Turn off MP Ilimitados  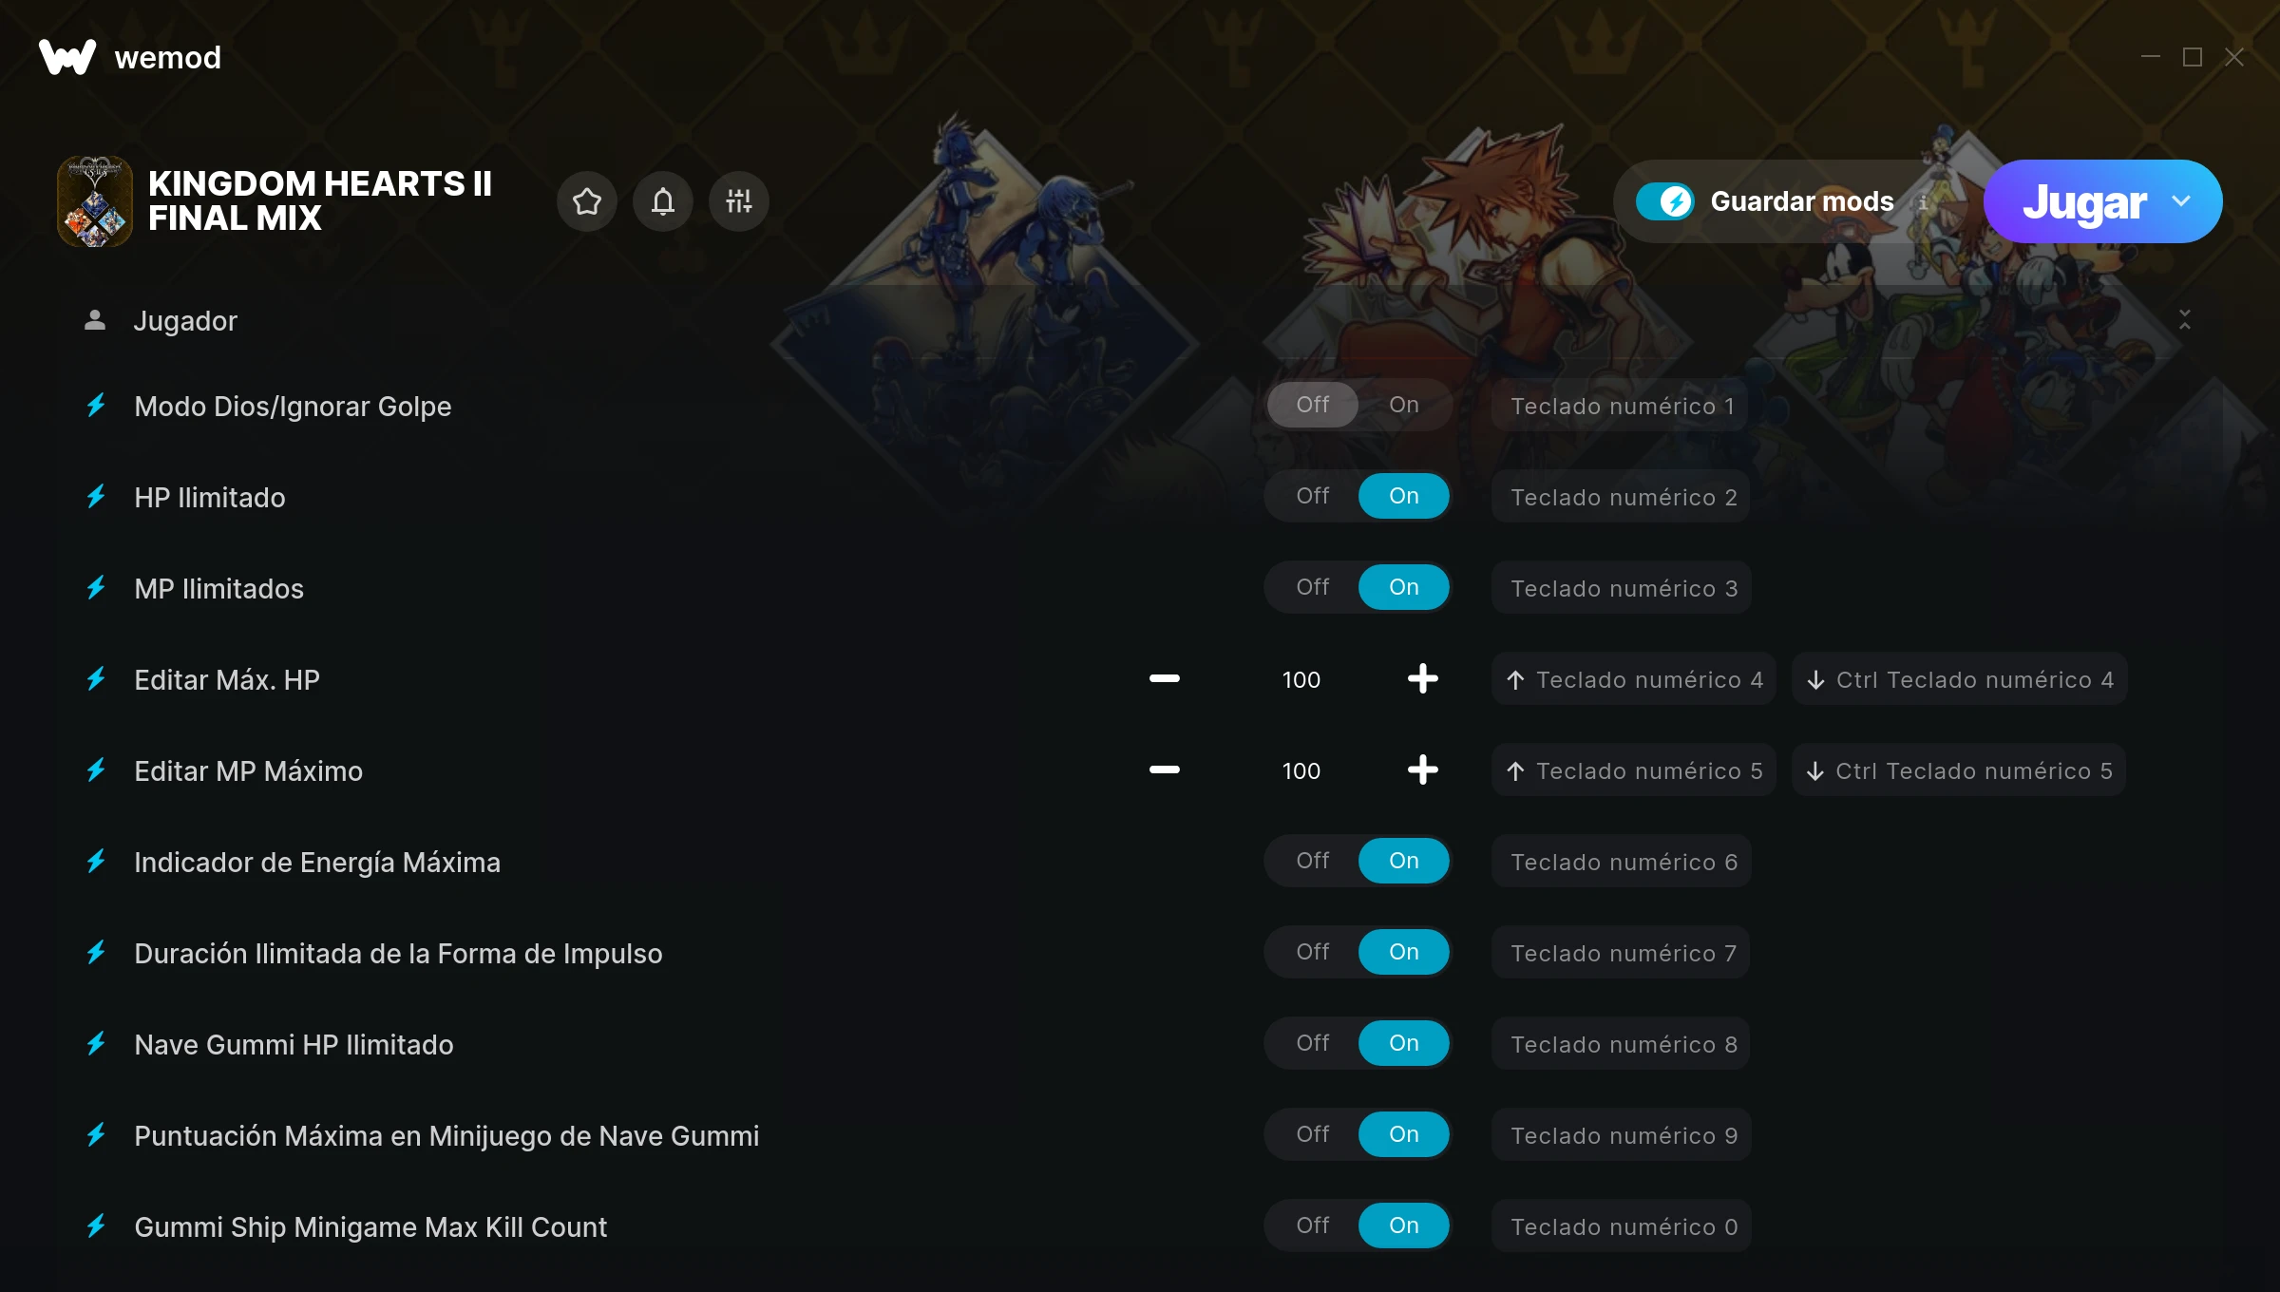tap(1313, 587)
